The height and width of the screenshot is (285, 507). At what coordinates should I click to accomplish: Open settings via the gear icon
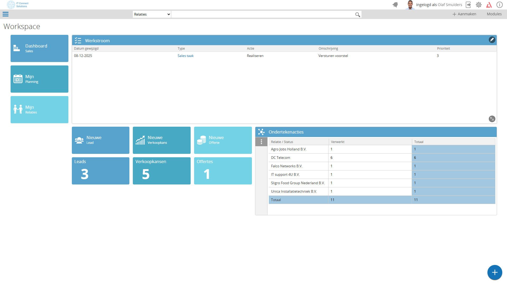pos(478,5)
